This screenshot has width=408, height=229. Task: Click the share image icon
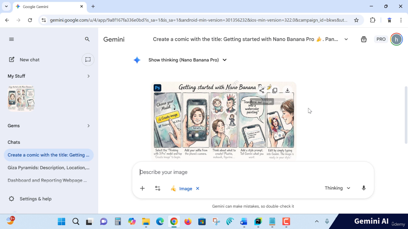(x=262, y=91)
